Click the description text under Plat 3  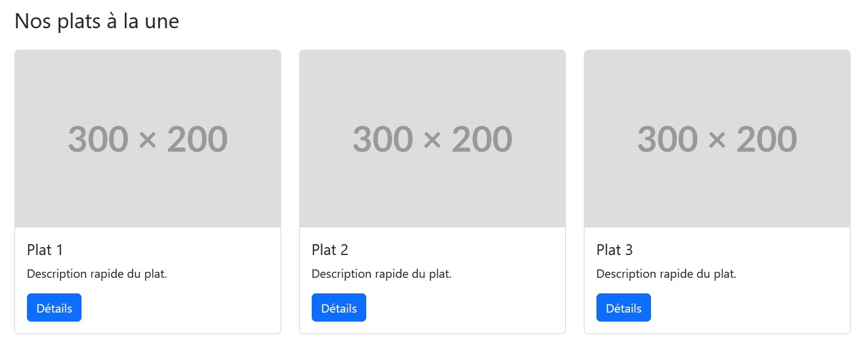[x=666, y=274]
